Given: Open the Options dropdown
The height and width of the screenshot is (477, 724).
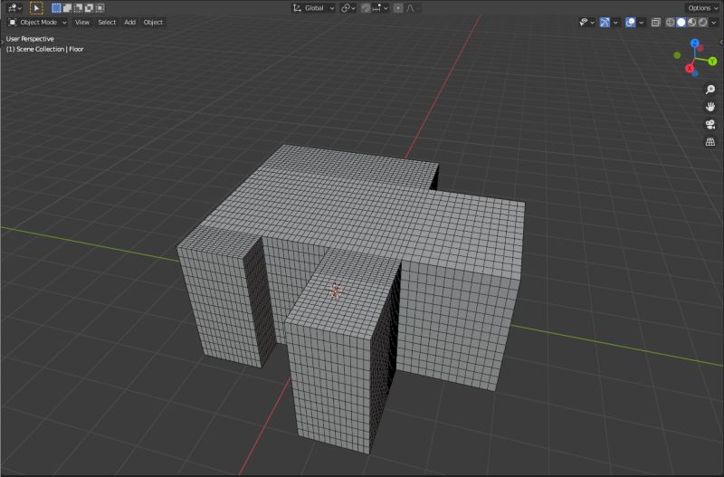Looking at the screenshot, I should pos(702,8).
